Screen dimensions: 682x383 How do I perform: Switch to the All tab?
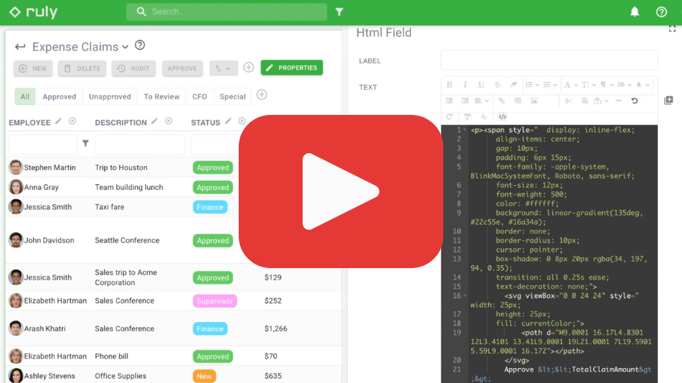[x=25, y=96]
